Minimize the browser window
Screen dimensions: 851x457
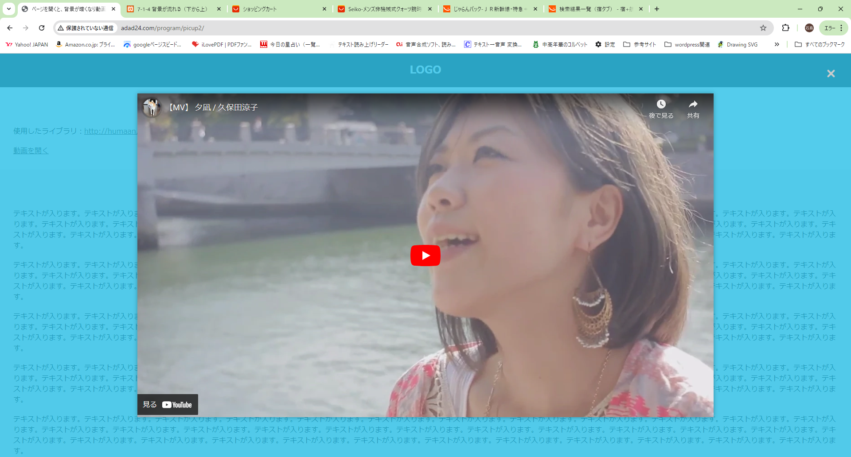(x=800, y=9)
